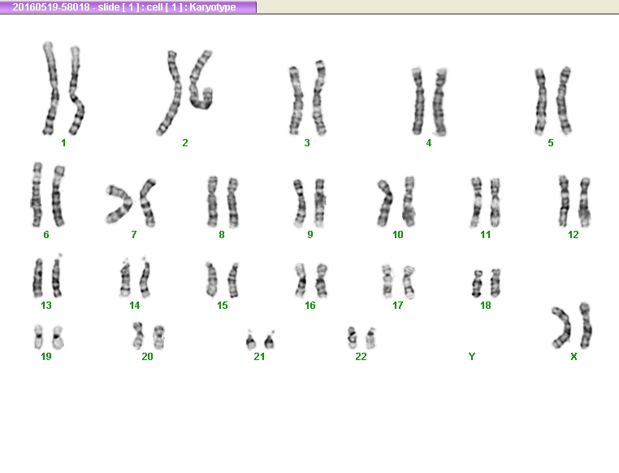
Task: Click the chromosome 10 pair
Action: (396, 202)
